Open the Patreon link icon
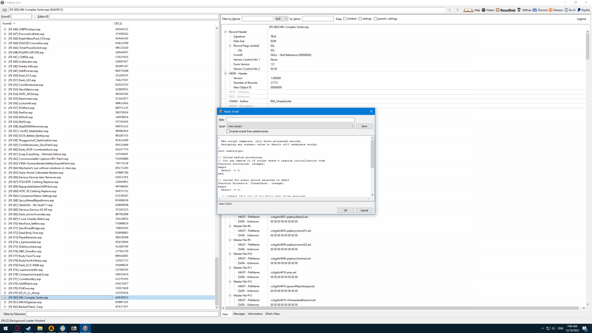This screenshot has width=592, height=333. (551, 10)
